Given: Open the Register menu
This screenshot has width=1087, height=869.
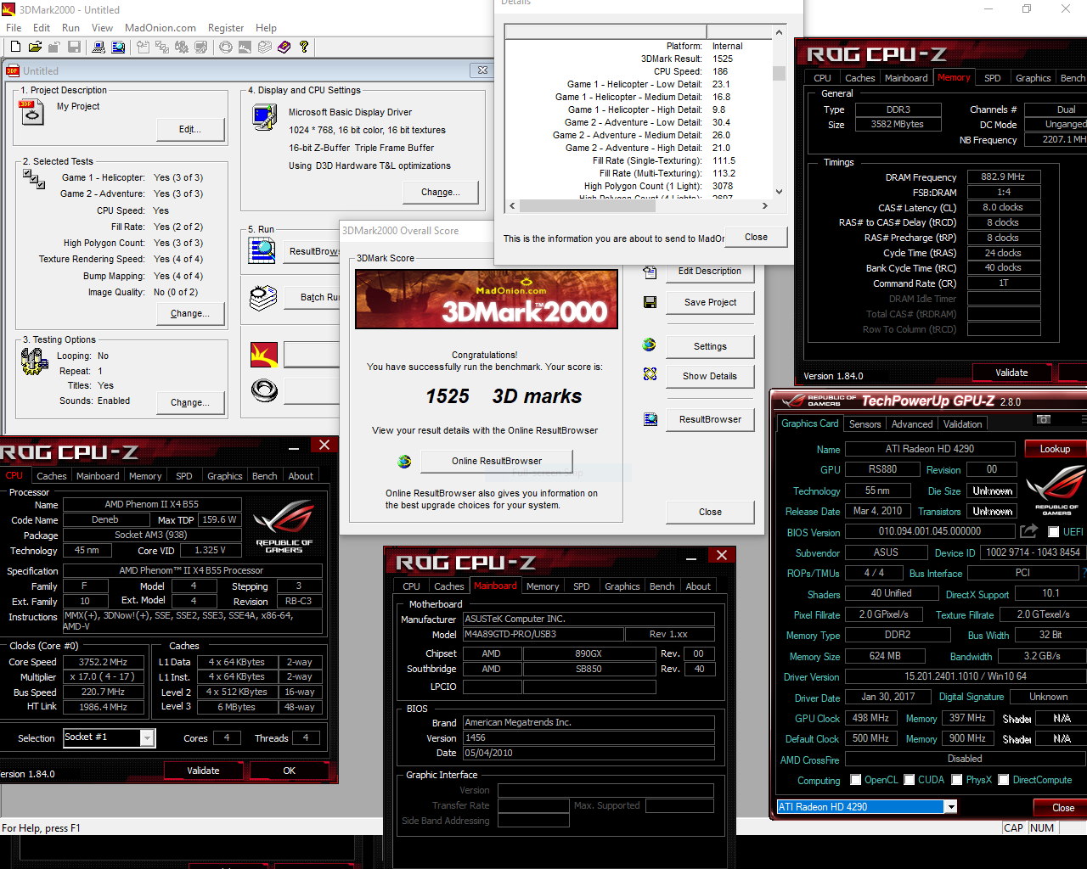Looking at the screenshot, I should (x=226, y=28).
